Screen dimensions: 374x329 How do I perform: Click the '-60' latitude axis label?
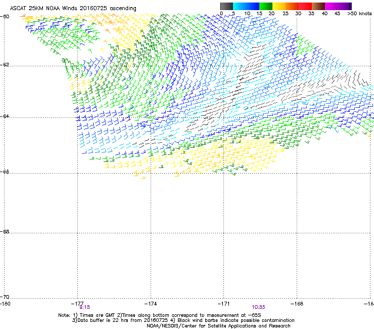tap(5, 17)
